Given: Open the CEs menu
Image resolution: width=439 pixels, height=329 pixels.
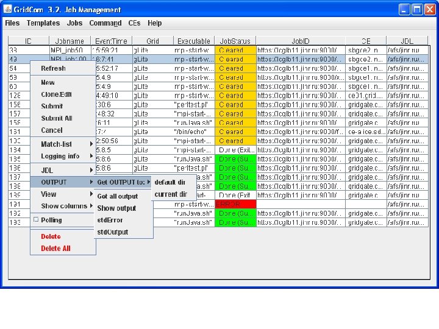Looking at the screenshot, I should pyautogui.click(x=134, y=23).
